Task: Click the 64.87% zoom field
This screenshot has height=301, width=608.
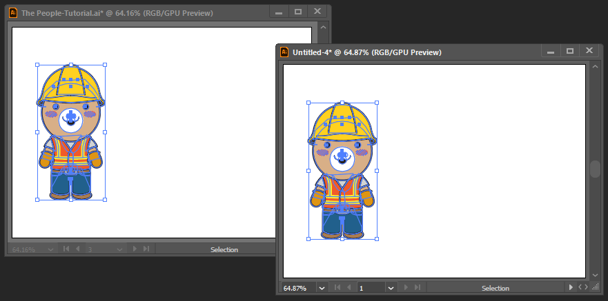Action: (x=298, y=287)
